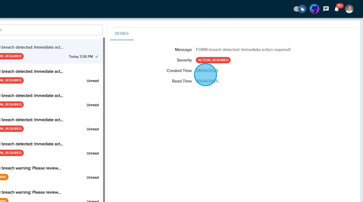Open the glowing AI assistant orb
The width and height of the screenshot is (363, 202).
tap(314, 9)
